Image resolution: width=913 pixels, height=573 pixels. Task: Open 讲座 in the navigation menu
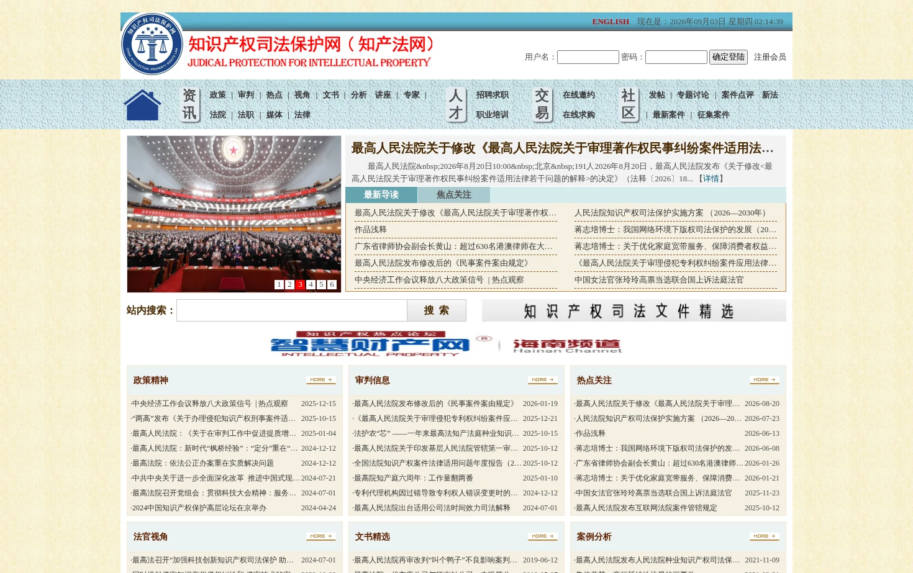coord(383,95)
